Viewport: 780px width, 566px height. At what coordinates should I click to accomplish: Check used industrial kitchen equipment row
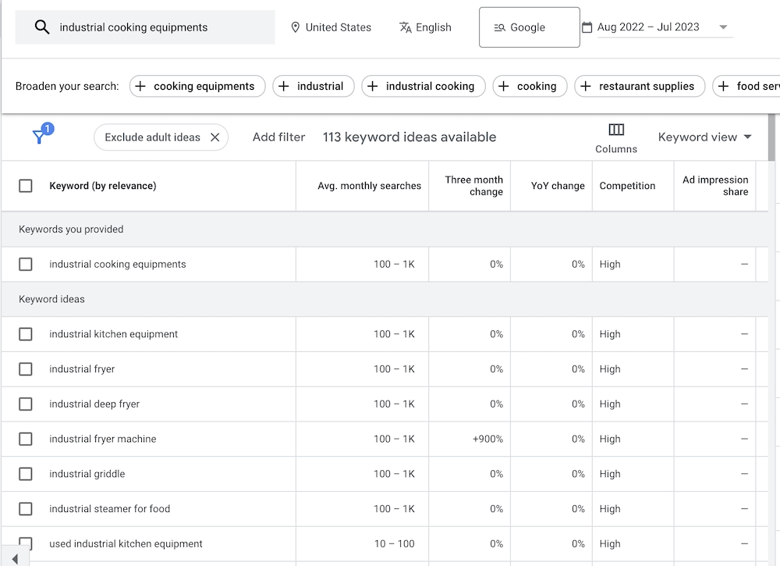[26, 543]
